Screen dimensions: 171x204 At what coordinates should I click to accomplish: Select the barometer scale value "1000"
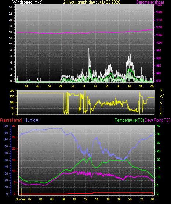pyautogui.click(x=159, y=43)
